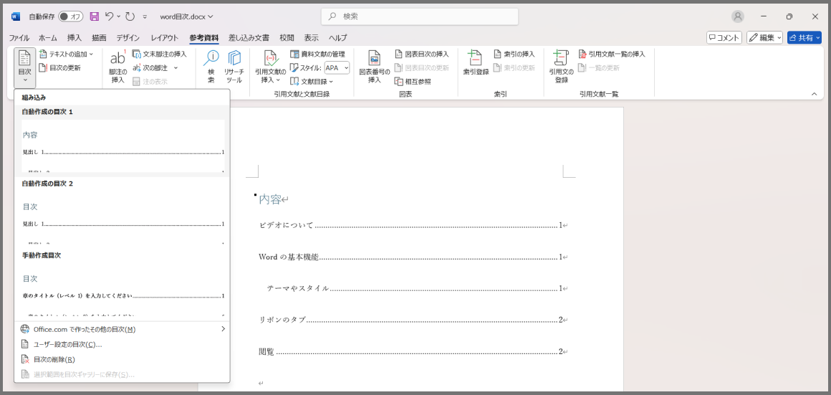
Task: Switch to the 挿入 tab
Action: tap(75, 38)
